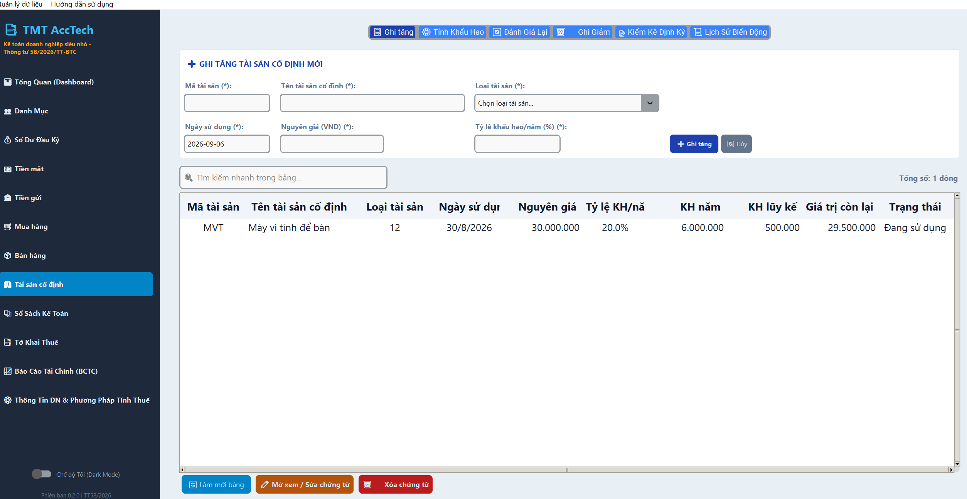
Task: Open the Chọn loại tài sản combo box
Action: 566,103
